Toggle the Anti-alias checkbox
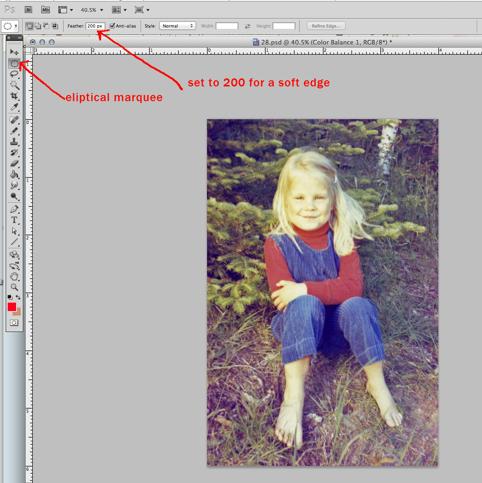 tap(112, 26)
